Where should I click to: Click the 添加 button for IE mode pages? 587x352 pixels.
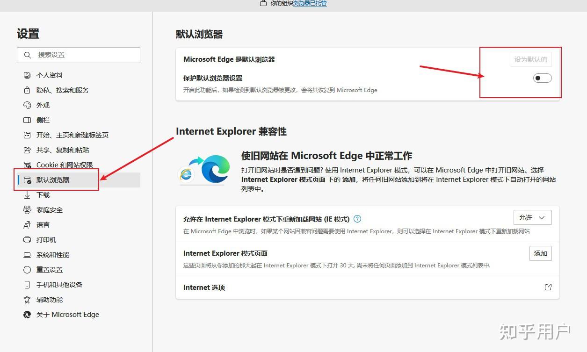pos(540,253)
